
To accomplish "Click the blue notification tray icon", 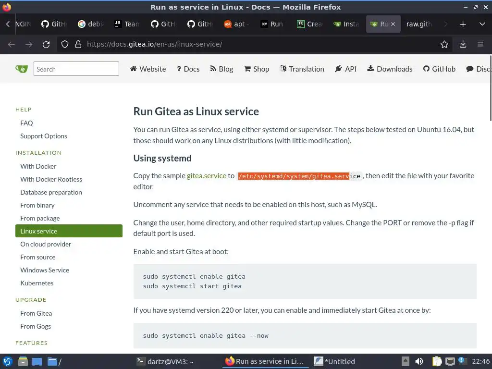I will (x=462, y=360).
